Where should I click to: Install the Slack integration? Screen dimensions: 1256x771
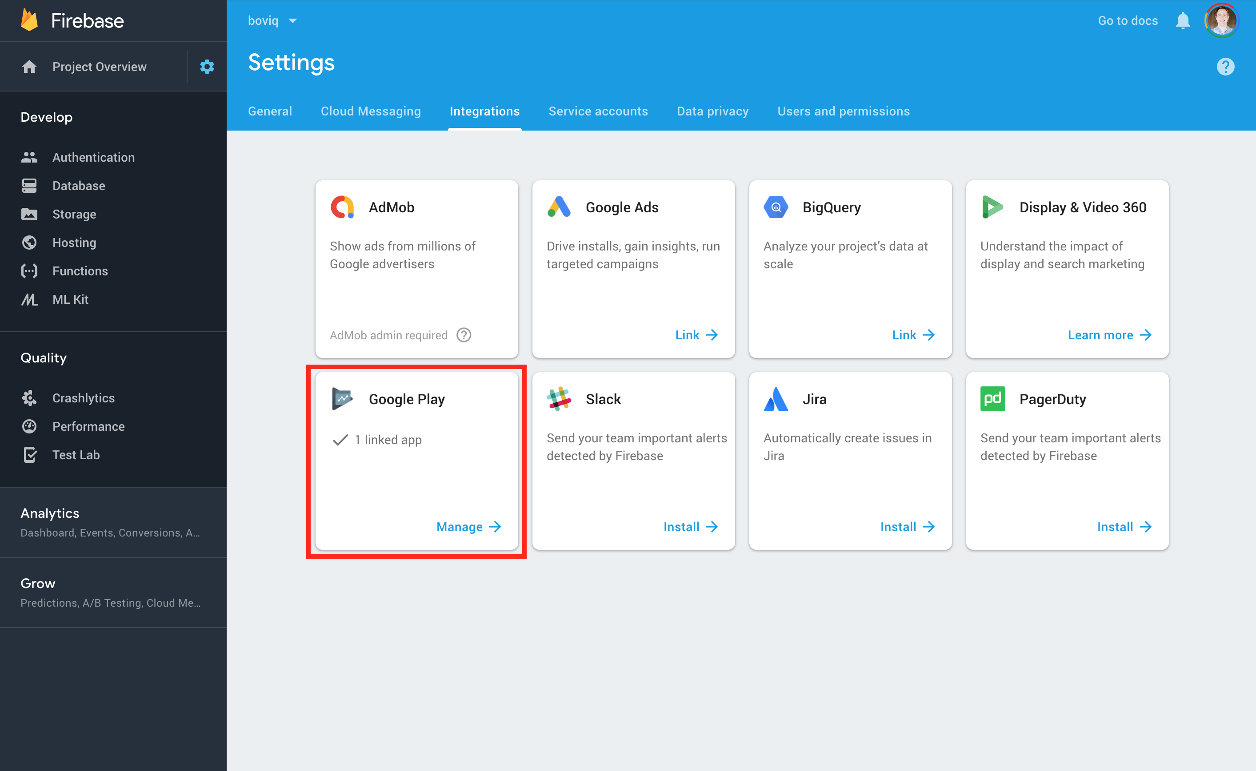[681, 527]
